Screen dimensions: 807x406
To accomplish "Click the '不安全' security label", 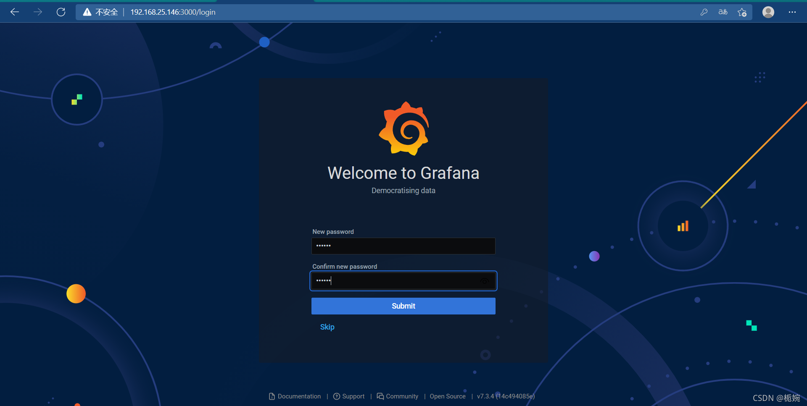I will pos(107,12).
